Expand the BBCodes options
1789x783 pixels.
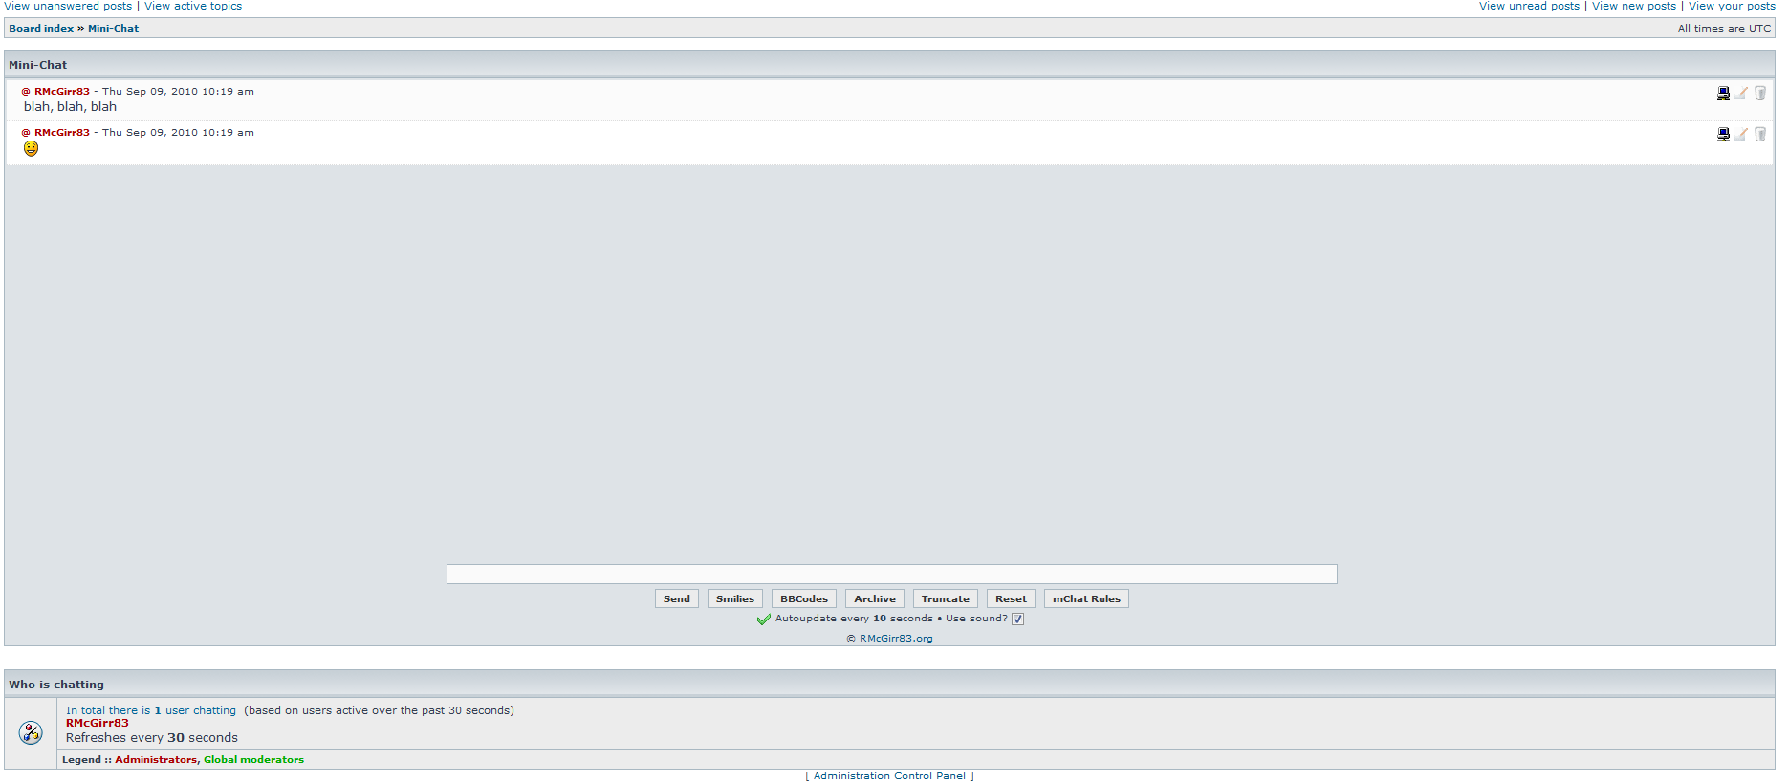click(803, 598)
